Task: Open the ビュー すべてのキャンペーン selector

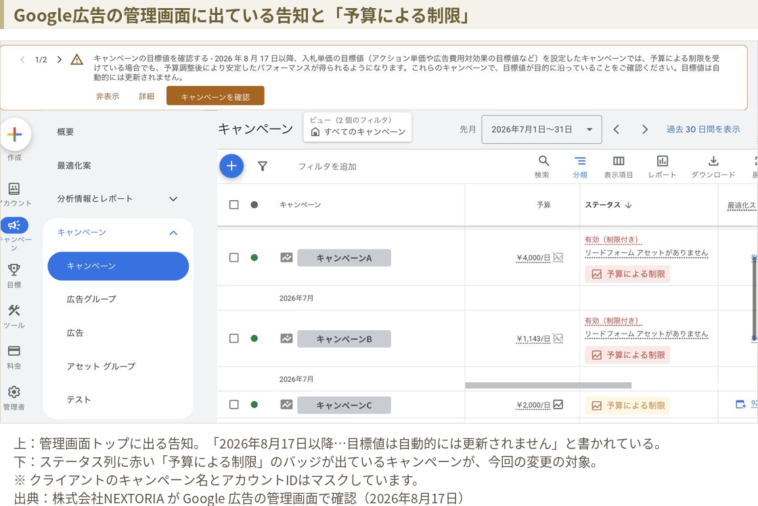Action: (357, 127)
